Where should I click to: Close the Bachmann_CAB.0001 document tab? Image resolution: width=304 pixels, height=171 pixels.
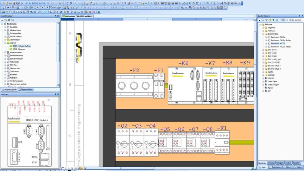[x=92, y=16]
